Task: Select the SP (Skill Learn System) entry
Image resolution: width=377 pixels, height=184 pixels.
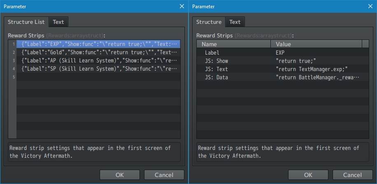Action: click(x=99, y=69)
